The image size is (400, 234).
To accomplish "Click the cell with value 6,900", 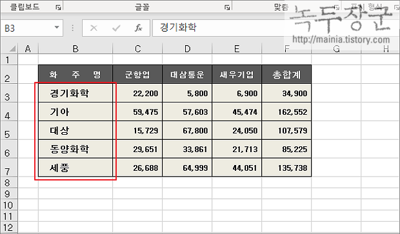I will [x=237, y=93].
